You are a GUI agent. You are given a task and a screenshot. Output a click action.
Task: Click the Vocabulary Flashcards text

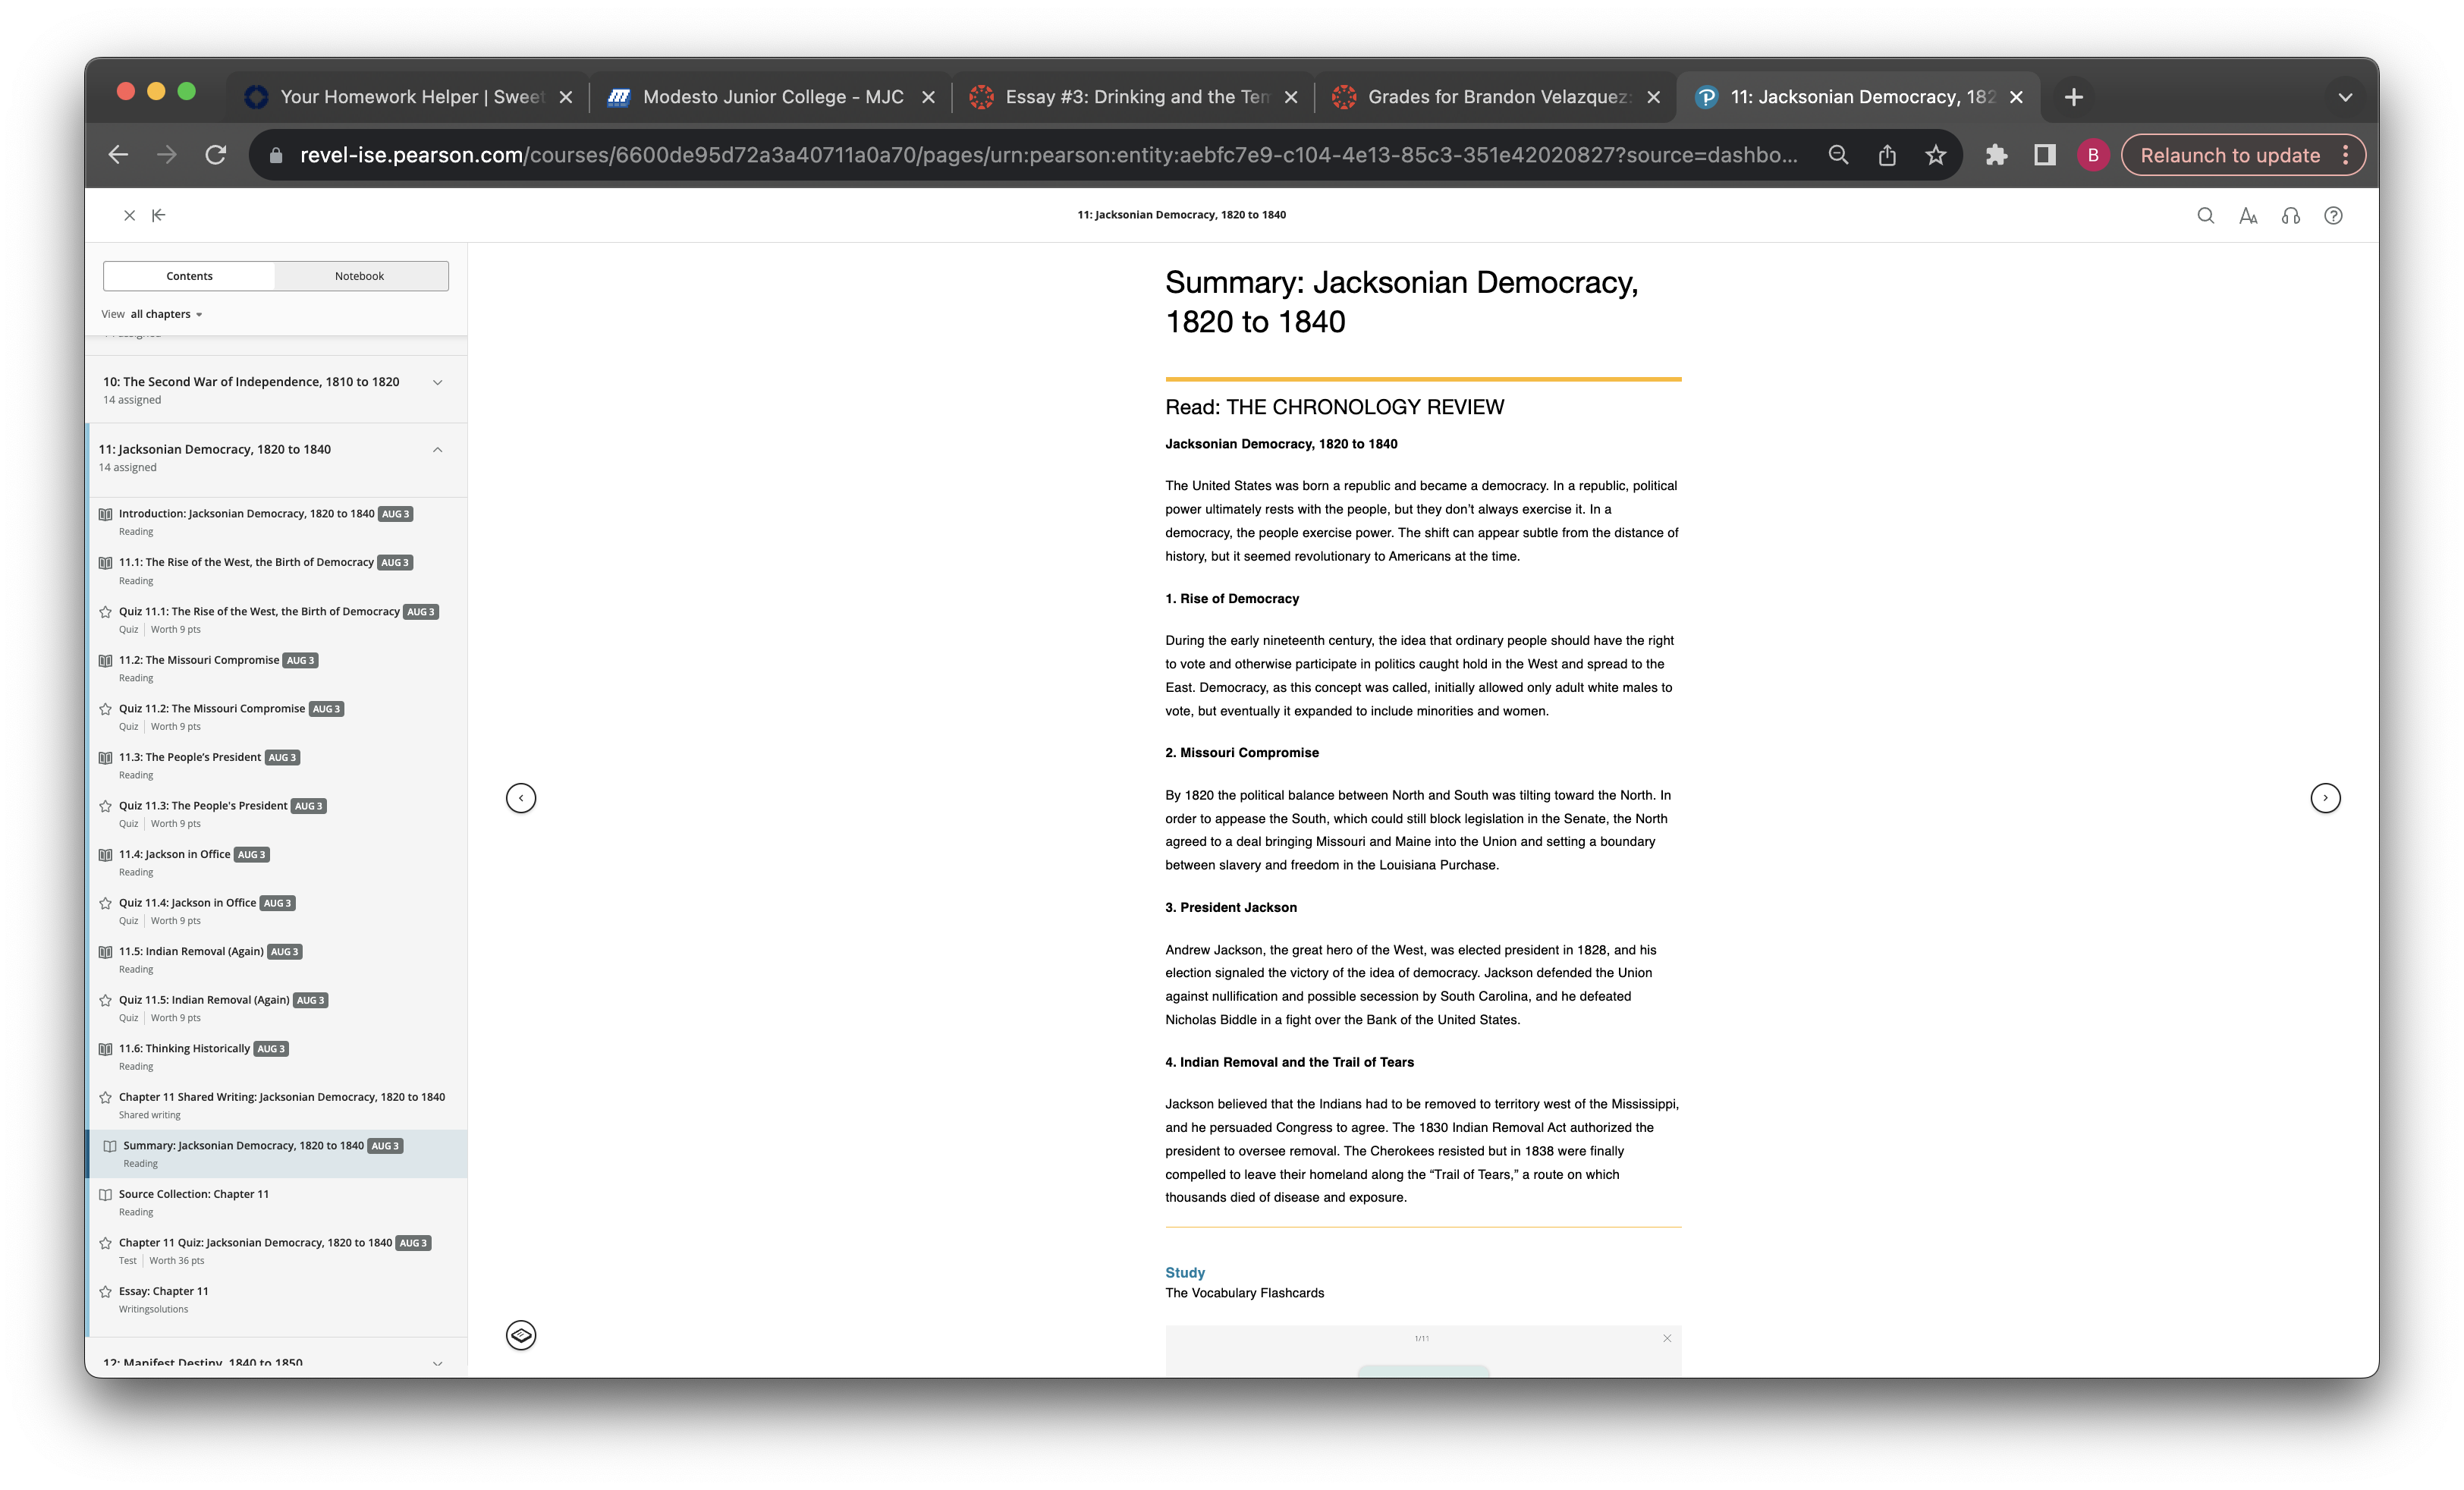click(1244, 1293)
